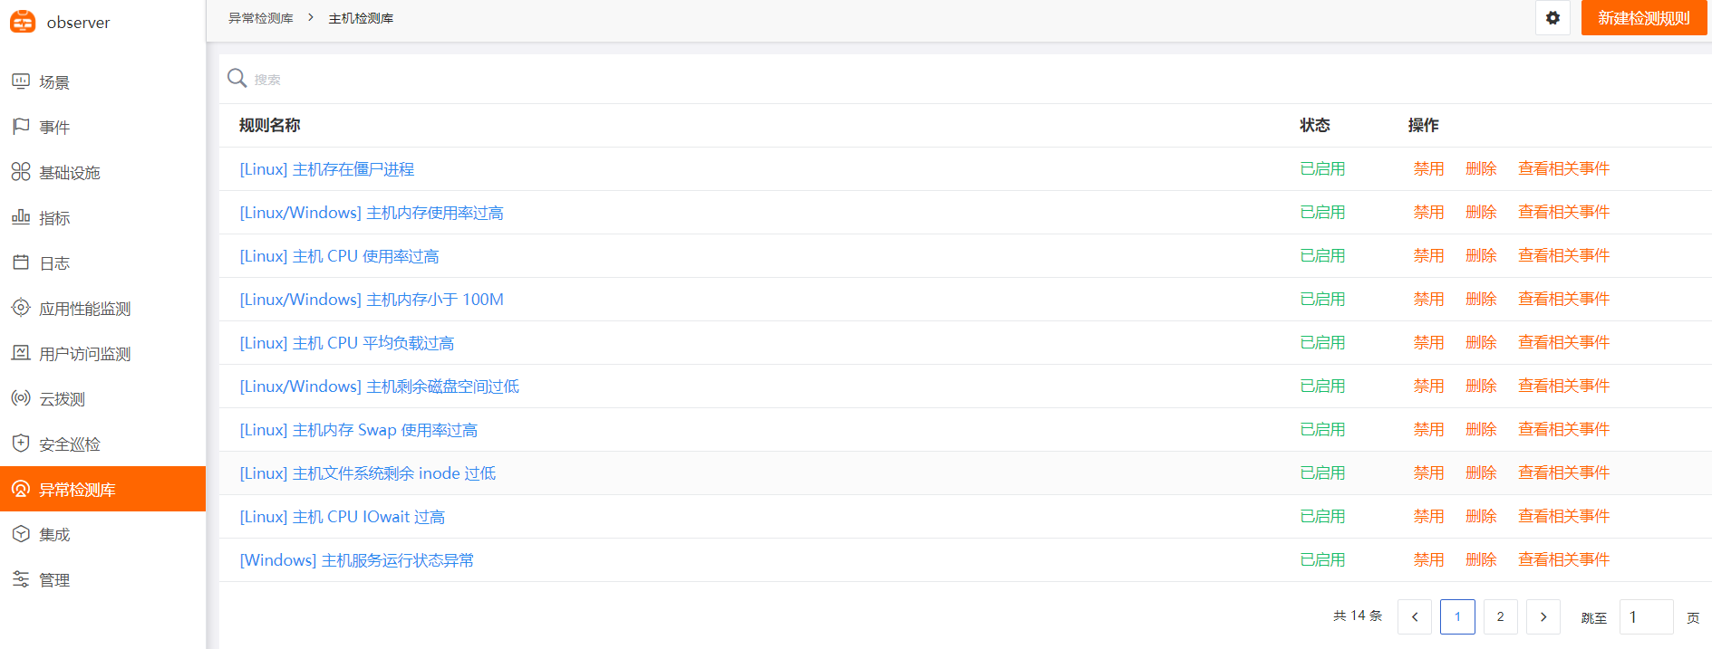Open the 安全巡检 shield icon
This screenshot has height=649, width=1712.
(x=21, y=444)
